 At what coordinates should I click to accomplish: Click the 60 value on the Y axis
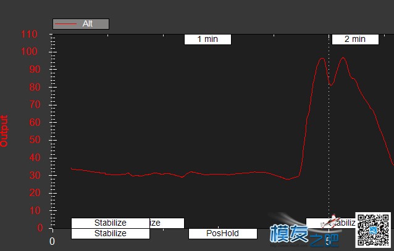coord(35,122)
